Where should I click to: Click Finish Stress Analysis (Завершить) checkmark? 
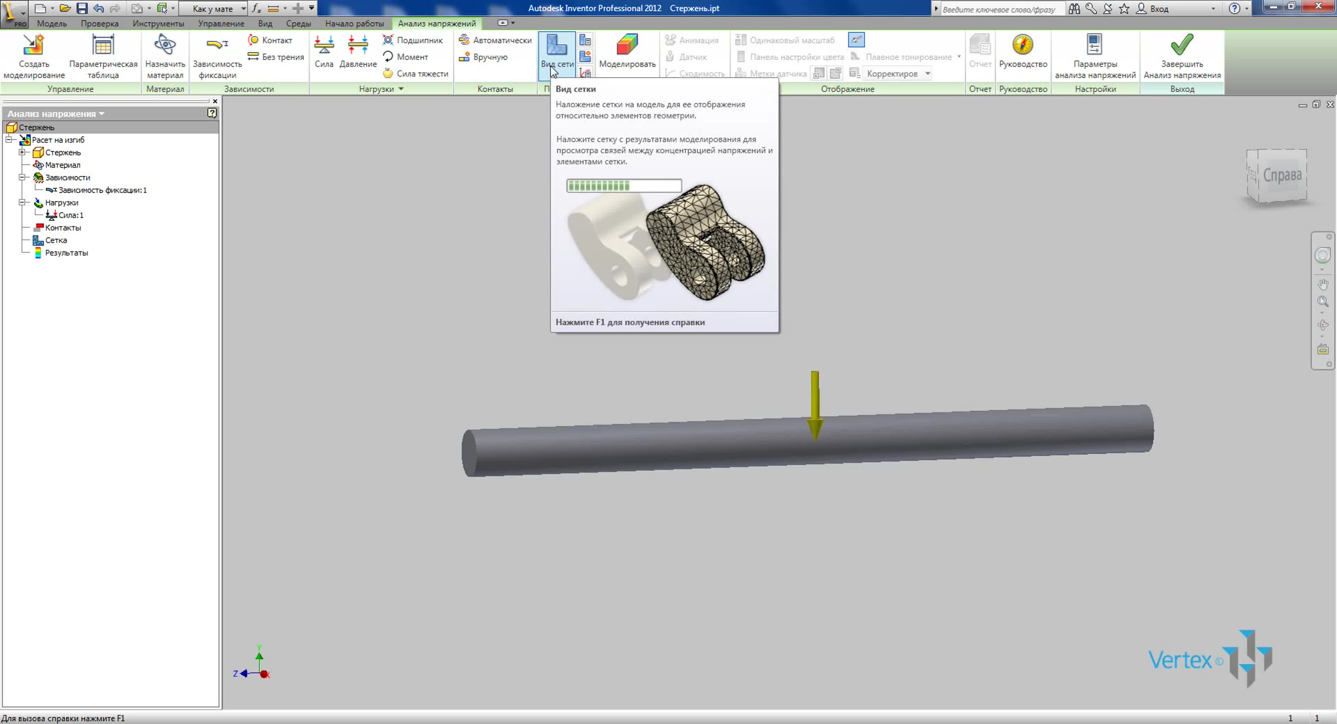click(1182, 45)
